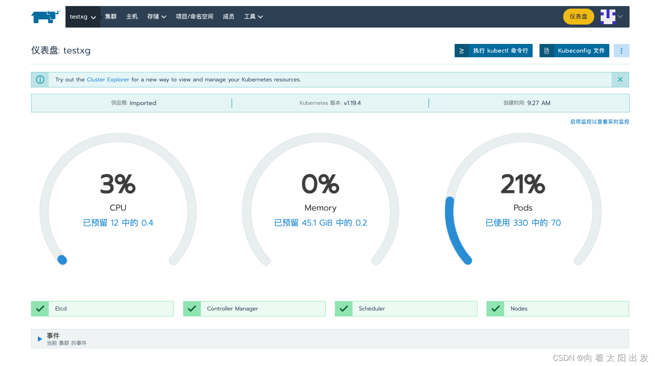Open user menu chevron beside avatar
This screenshot has width=655, height=366.
coord(621,17)
